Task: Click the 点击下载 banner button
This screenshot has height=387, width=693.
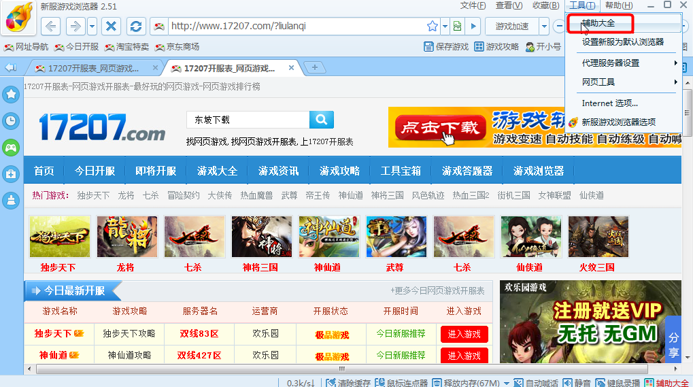Action: coord(441,128)
